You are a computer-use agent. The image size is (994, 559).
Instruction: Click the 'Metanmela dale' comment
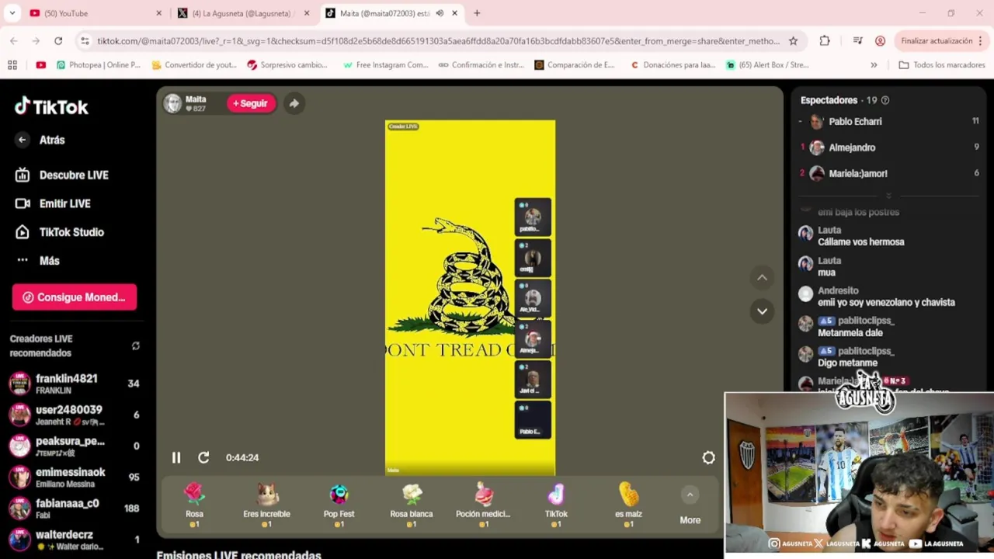point(850,333)
